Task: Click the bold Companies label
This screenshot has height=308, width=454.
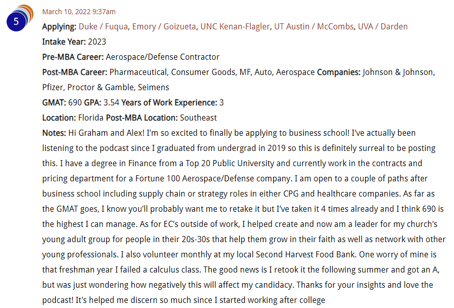Action: tap(339, 72)
